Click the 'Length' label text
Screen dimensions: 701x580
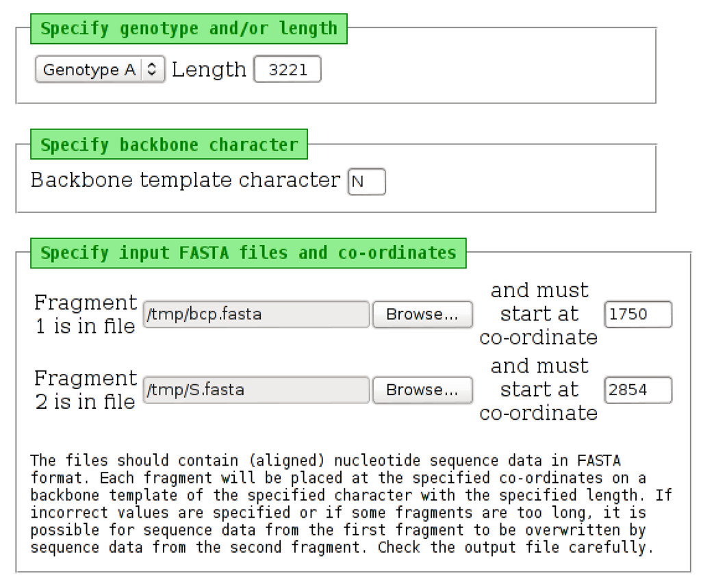[x=209, y=70]
